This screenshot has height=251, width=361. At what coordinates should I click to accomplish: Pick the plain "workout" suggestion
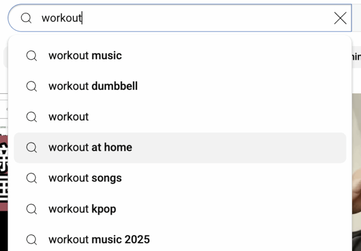coord(69,117)
